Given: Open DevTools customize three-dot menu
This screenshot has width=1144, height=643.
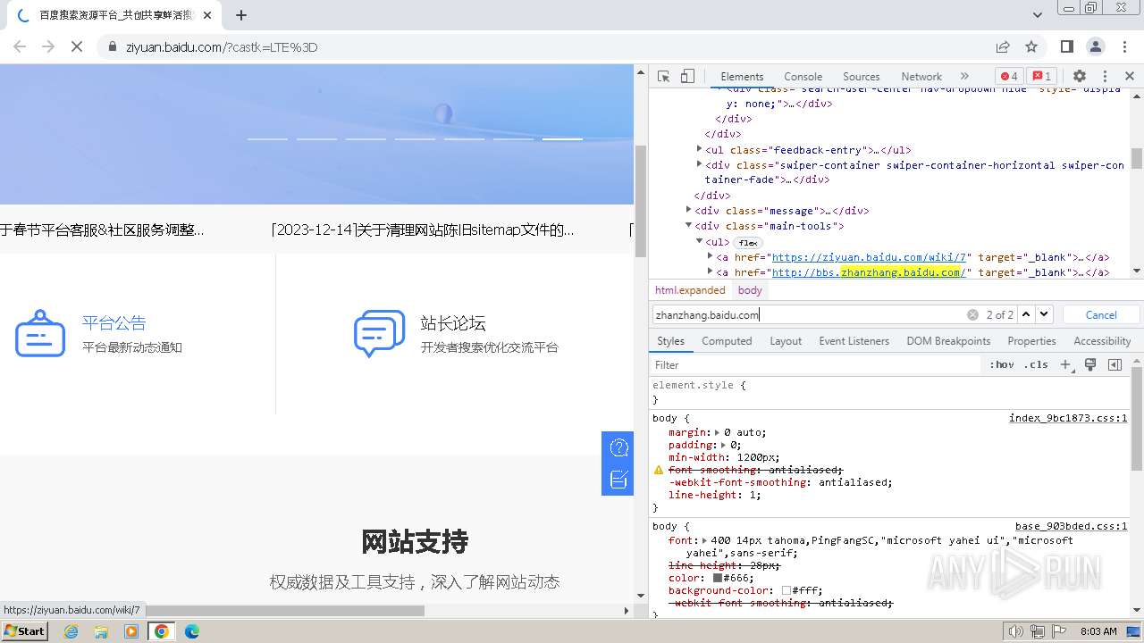Looking at the screenshot, I should pyautogui.click(x=1105, y=77).
